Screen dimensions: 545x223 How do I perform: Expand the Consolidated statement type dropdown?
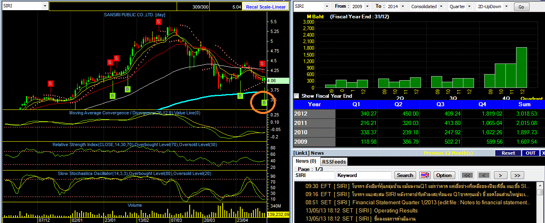click(x=427, y=7)
